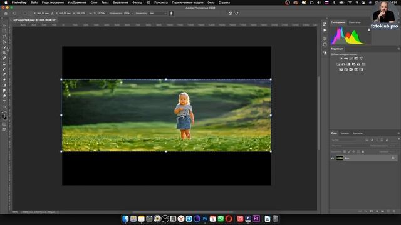
Task: Select the Move tool
Action: coord(4,26)
